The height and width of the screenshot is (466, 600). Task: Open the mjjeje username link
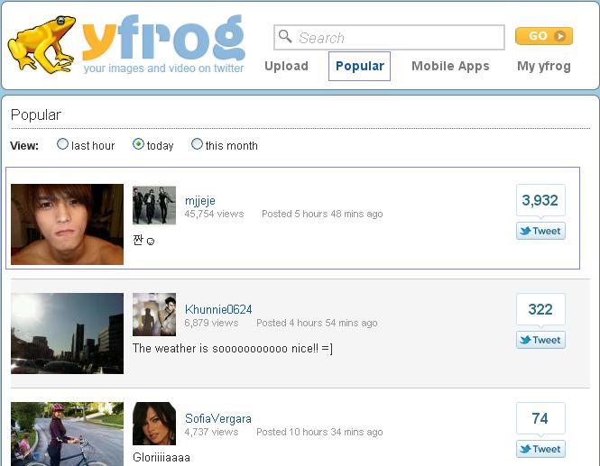click(x=199, y=201)
